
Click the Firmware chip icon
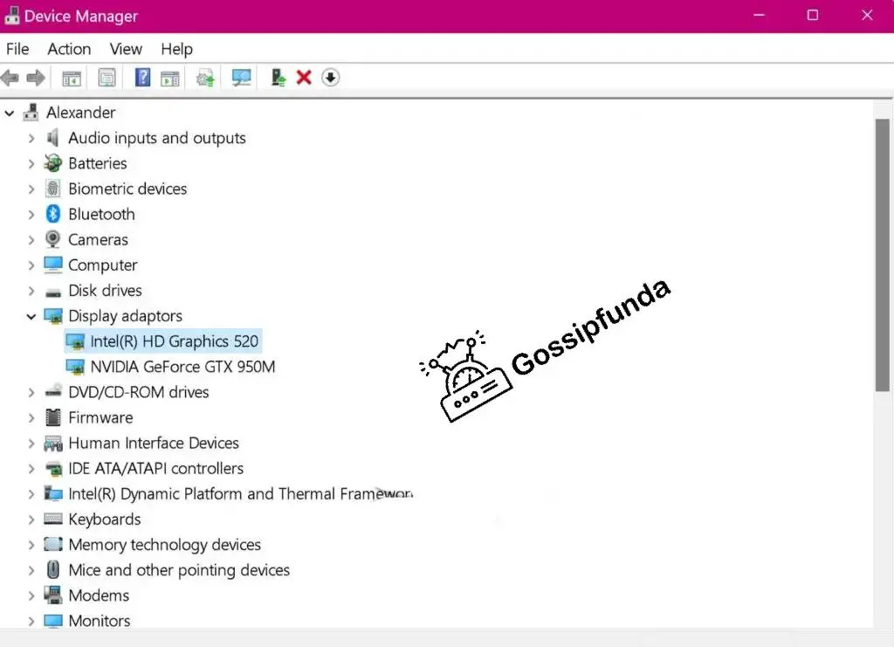click(x=53, y=417)
